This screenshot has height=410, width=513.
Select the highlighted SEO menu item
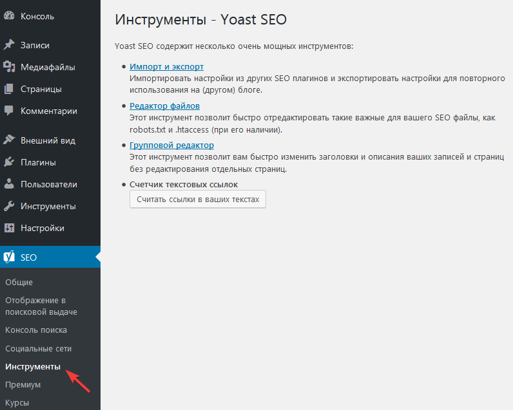(50, 257)
